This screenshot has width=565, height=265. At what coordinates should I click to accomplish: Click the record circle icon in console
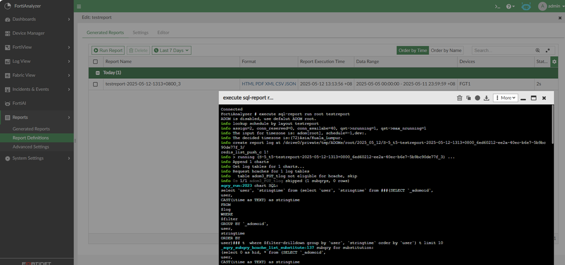(x=477, y=98)
